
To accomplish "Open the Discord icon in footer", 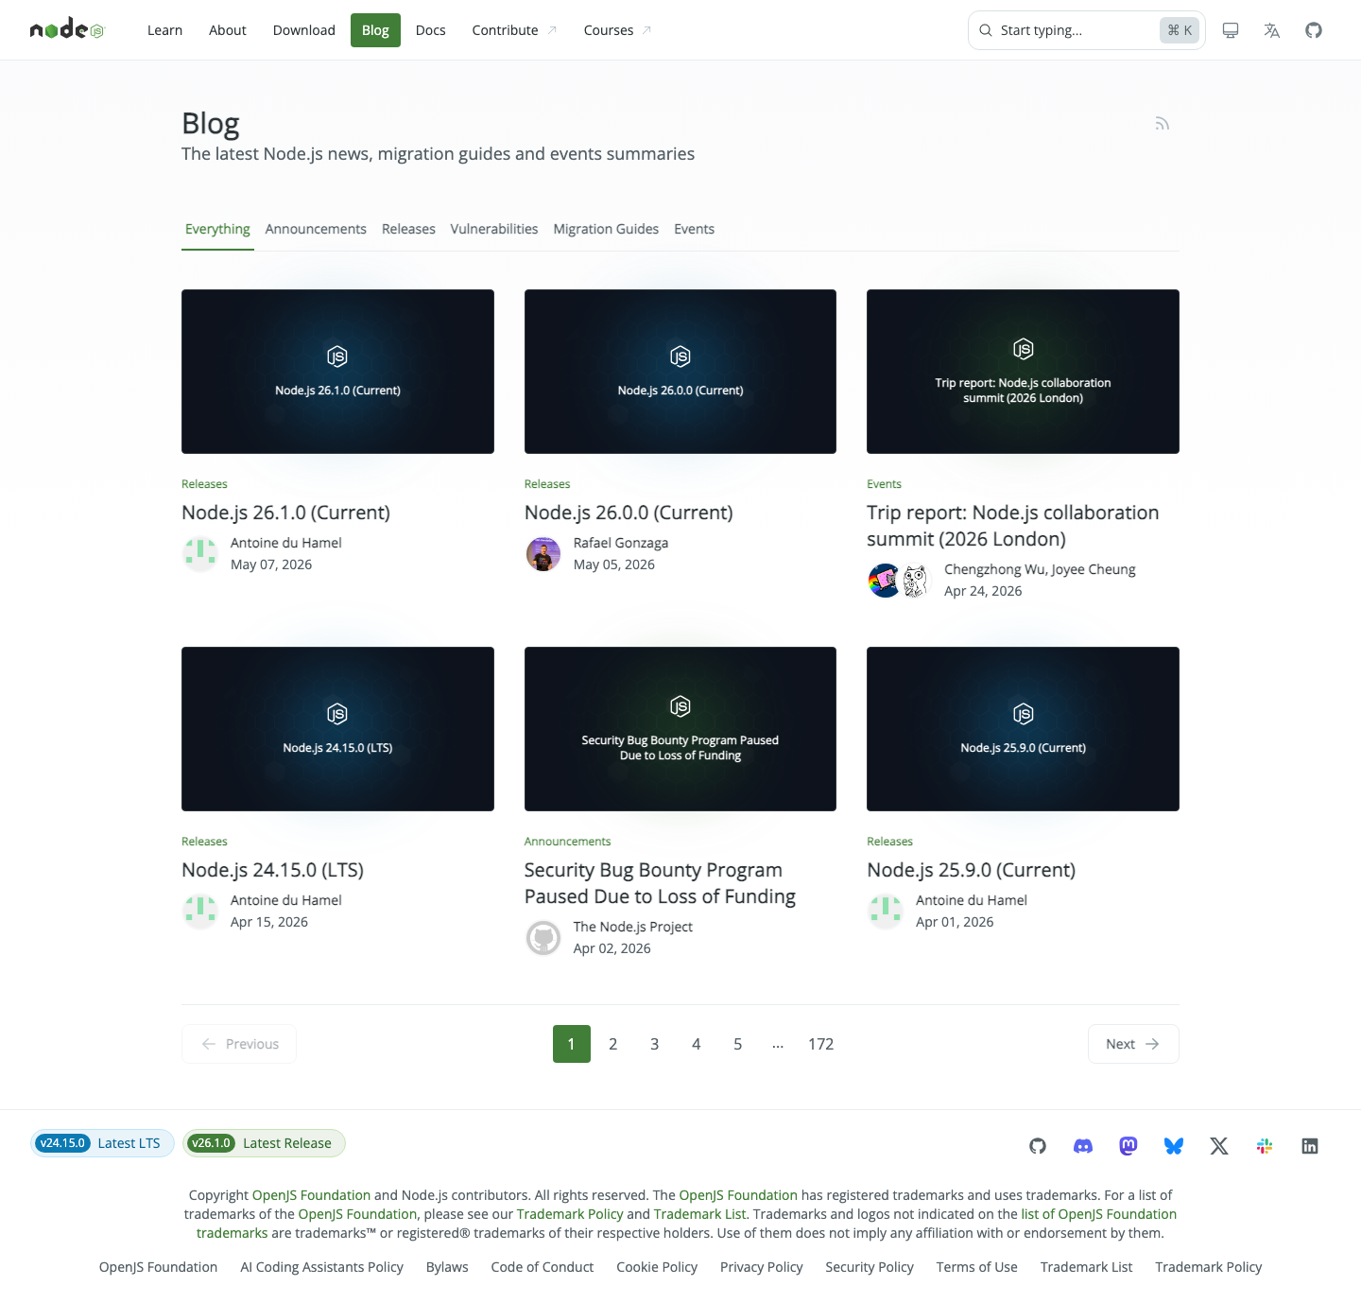I will pos(1083,1146).
